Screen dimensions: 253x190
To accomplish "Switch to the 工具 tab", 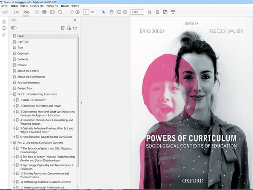I will pos(16,12).
